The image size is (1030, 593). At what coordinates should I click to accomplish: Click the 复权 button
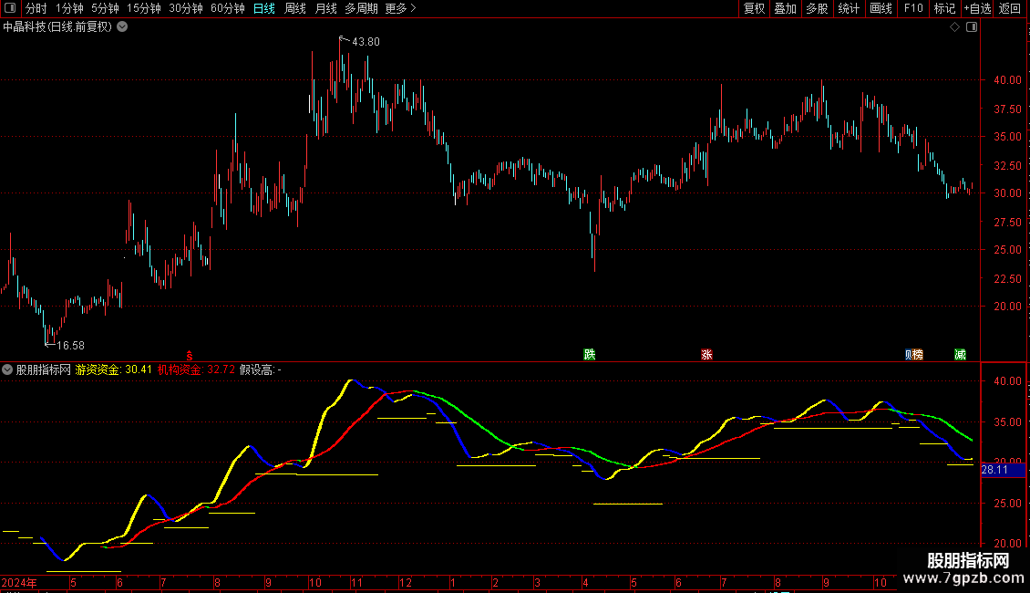[754, 9]
